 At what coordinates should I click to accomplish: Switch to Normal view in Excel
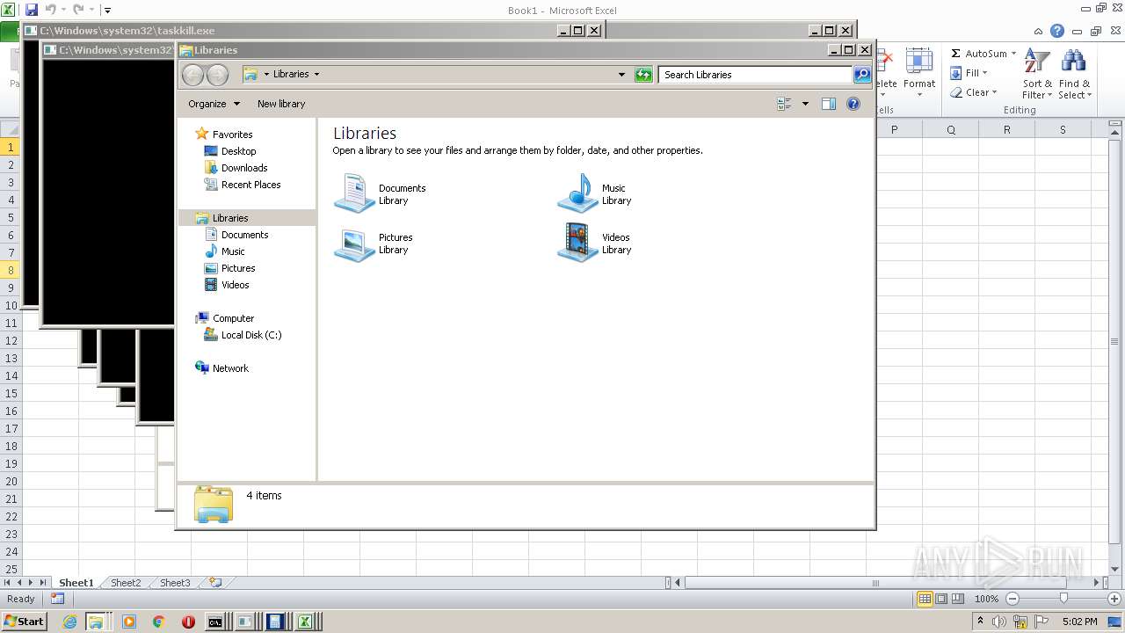click(x=925, y=599)
